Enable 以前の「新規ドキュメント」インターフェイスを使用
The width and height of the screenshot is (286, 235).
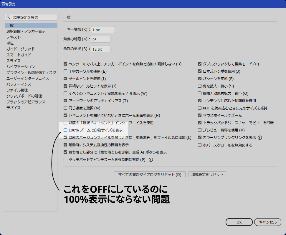(65, 123)
